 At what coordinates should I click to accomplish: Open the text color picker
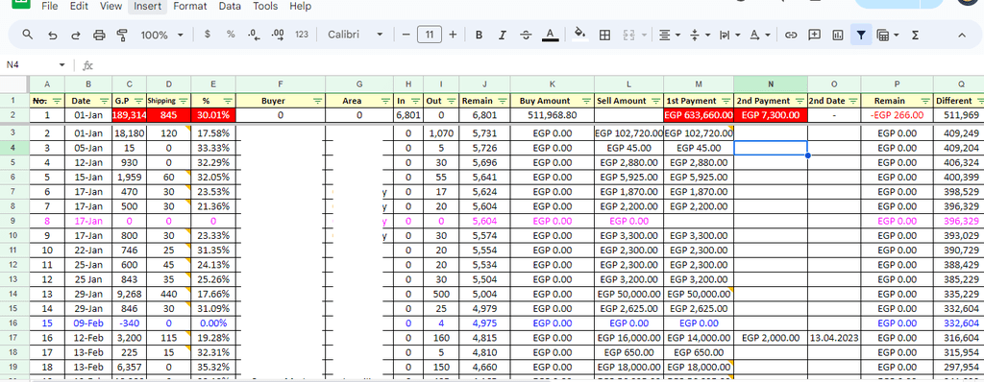(550, 35)
